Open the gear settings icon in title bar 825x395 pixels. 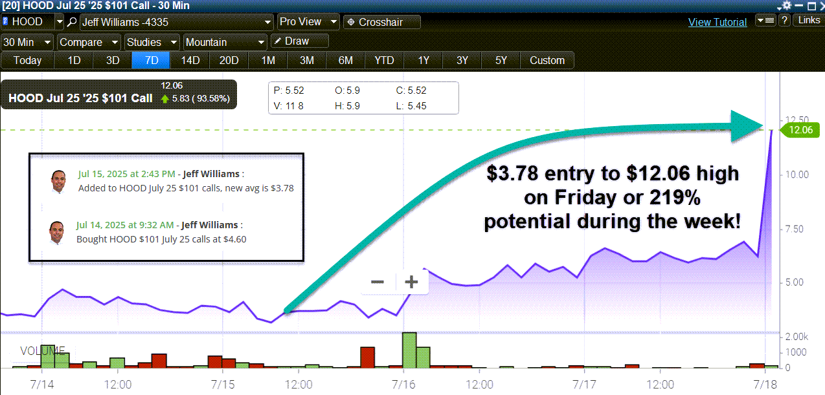click(787, 5)
